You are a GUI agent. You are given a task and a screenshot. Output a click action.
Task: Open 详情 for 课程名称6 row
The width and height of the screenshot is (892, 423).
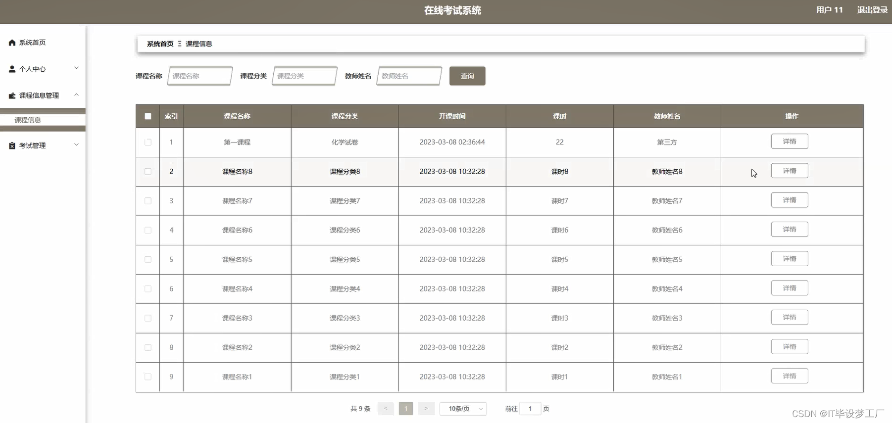tap(790, 230)
